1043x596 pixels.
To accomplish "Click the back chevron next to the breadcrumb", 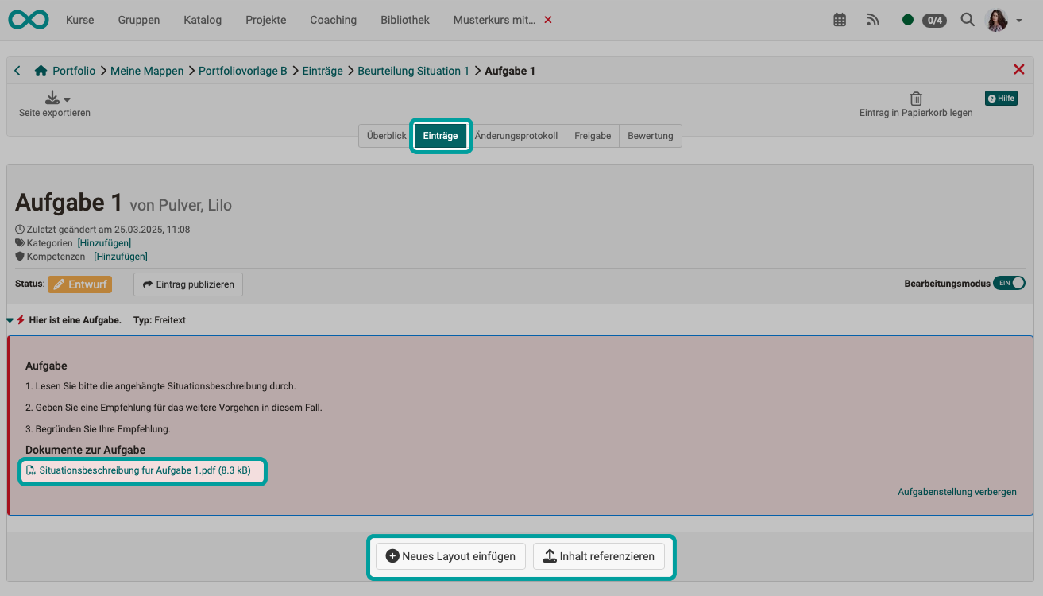I will 17,70.
